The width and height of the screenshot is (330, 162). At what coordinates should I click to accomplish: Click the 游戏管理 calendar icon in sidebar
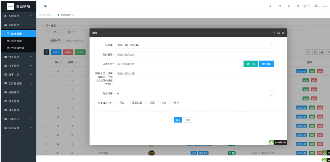8,34
